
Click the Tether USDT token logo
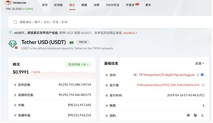(x=13, y=44)
